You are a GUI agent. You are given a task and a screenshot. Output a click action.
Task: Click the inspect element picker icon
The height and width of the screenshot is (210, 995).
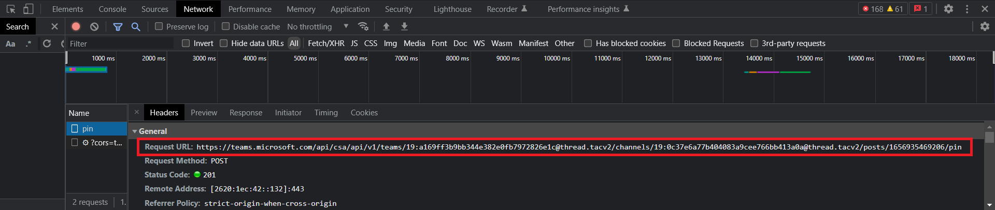click(11, 9)
